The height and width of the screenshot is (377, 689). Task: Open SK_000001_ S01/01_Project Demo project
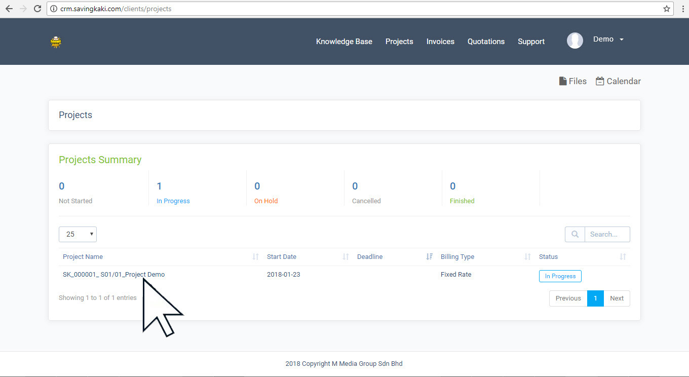tap(113, 275)
